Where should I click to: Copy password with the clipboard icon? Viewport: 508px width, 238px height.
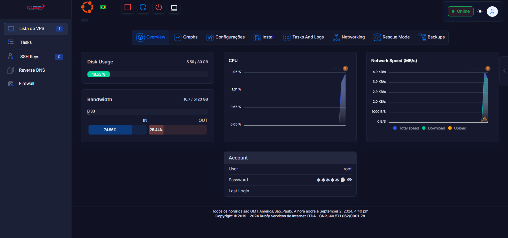[343, 180]
